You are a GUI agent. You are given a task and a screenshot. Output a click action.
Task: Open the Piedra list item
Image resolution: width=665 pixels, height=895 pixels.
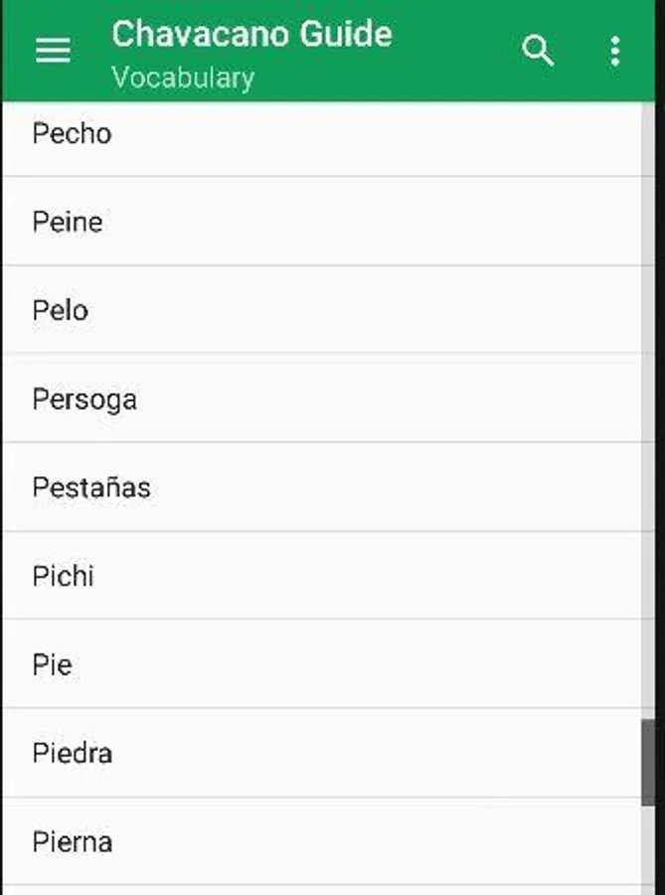[x=73, y=753]
